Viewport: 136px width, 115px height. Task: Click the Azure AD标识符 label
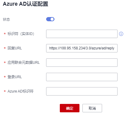[21, 91]
